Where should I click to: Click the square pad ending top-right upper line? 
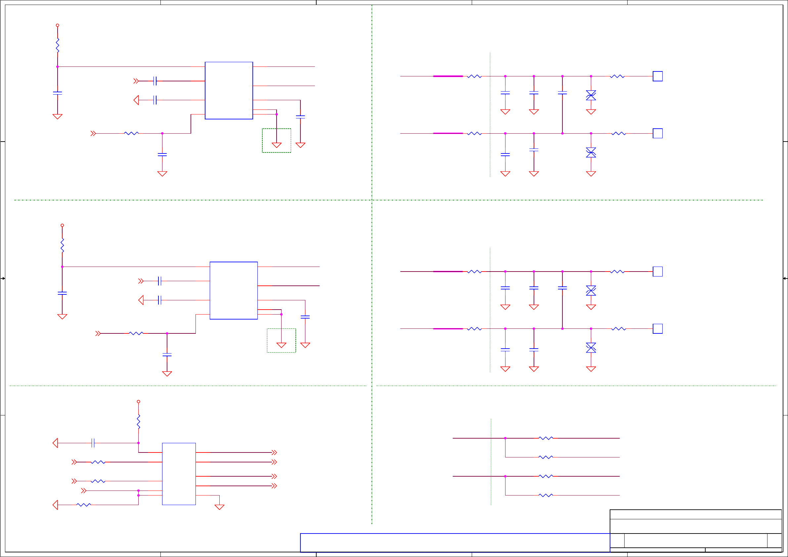click(657, 76)
